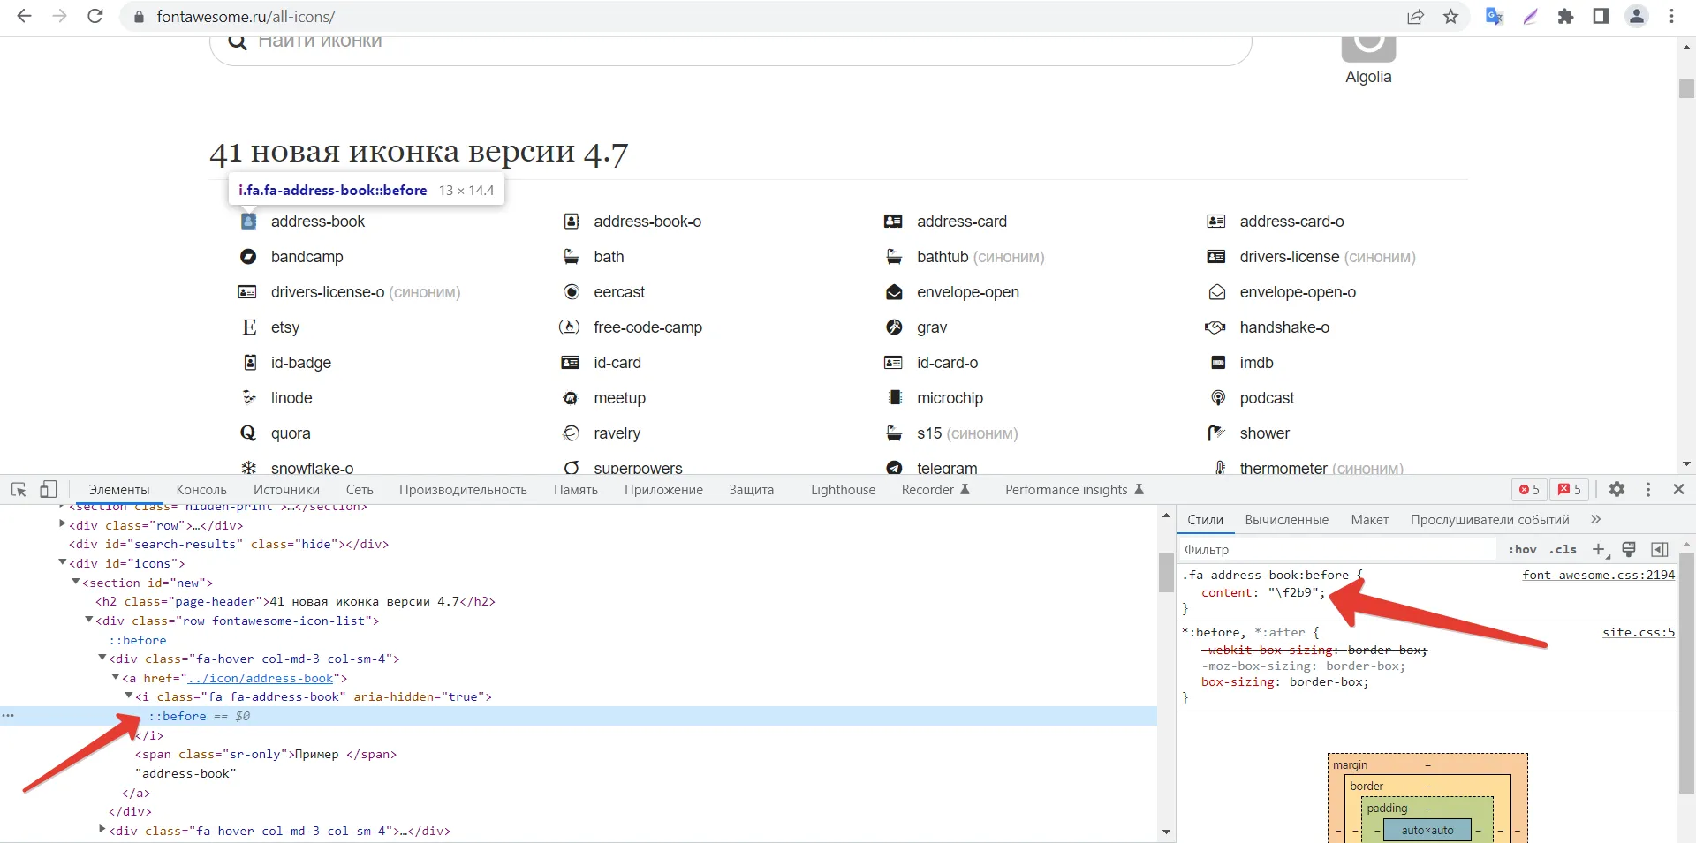Click the browser back arrow

point(24,16)
